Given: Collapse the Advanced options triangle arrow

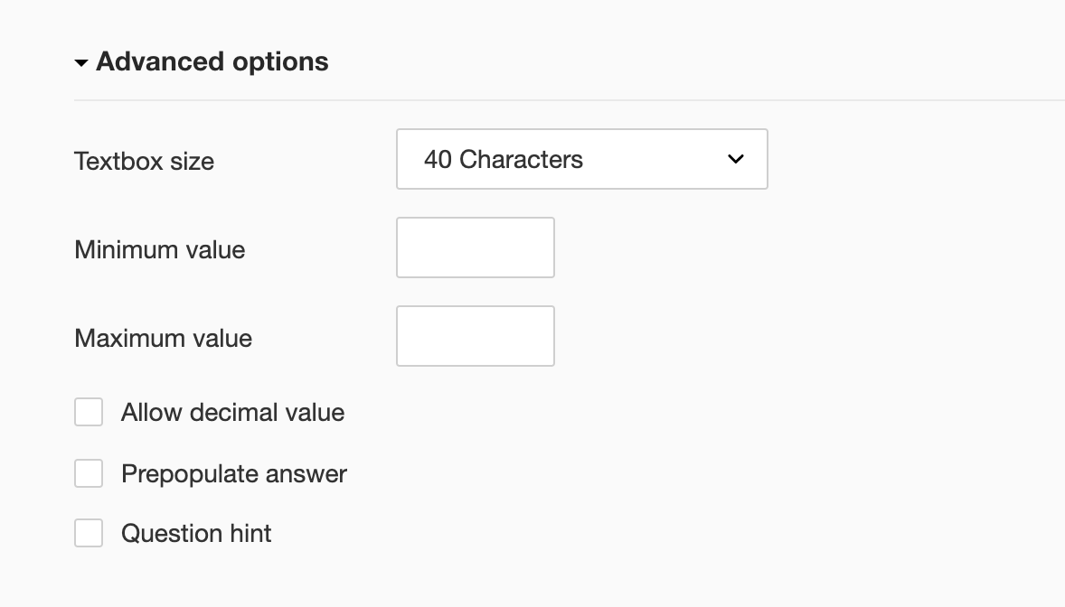Looking at the screenshot, I should point(81,63).
